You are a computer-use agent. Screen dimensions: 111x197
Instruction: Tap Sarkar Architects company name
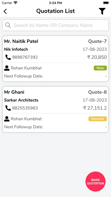pos(21,100)
